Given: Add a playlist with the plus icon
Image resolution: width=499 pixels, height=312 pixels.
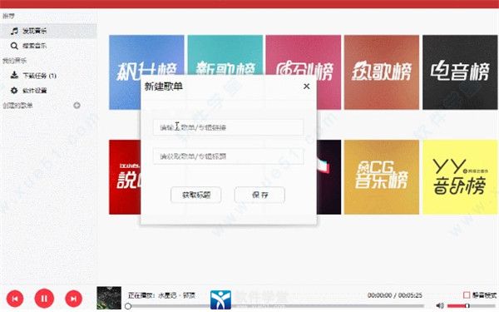Looking at the screenshot, I should (77, 106).
